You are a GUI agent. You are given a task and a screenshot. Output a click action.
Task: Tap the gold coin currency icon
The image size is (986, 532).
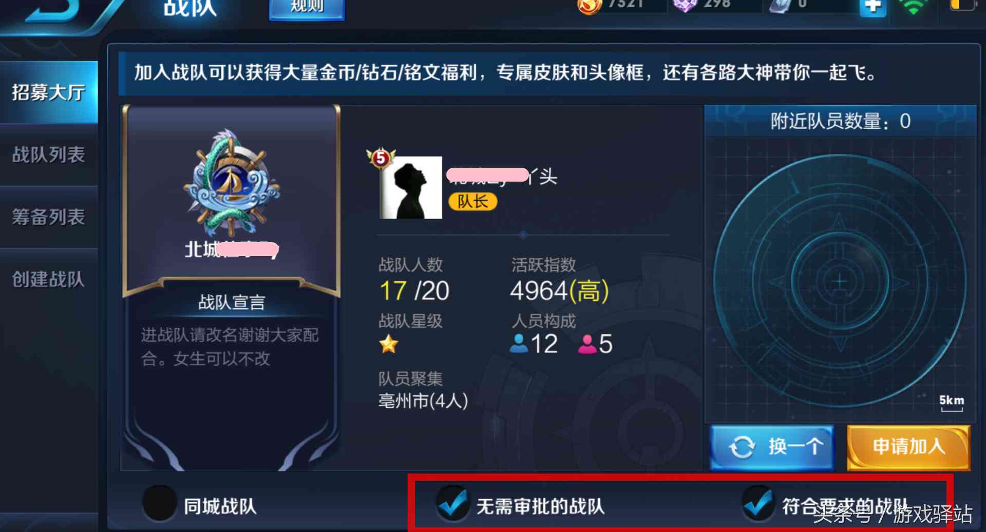(x=590, y=5)
